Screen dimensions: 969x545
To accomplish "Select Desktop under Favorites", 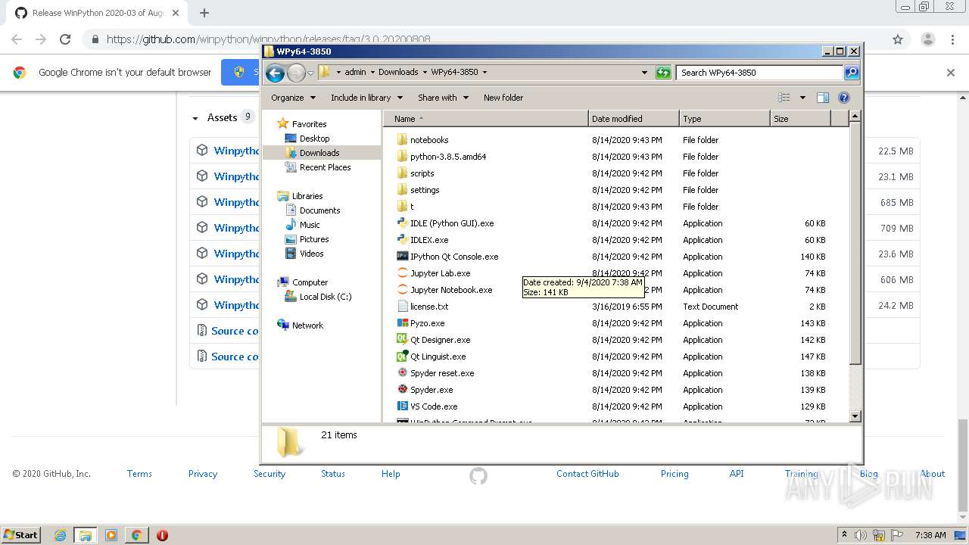I will pos(314,139).
